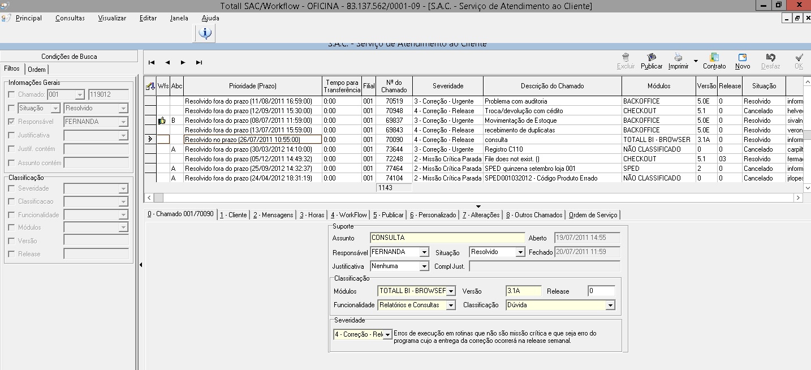Advance to the next record arrow
The image size is (811, 370).
(183, 62)
